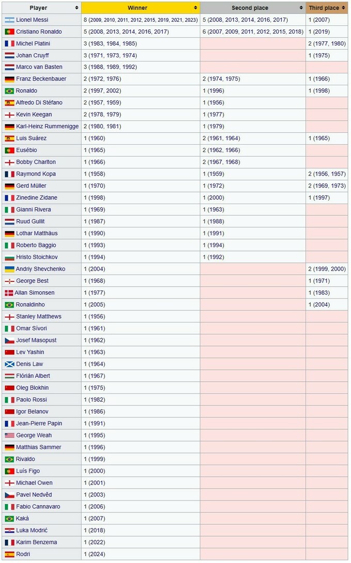Image resolution: width=351 pixels, height=563 pixels.
Task: Click the Hungary flag next to Flórián Albert
Action: (9, 376)
